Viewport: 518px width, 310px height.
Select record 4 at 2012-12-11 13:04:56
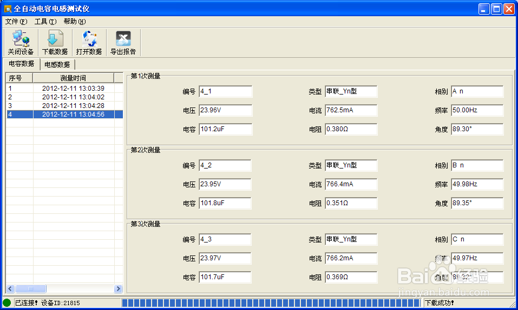pyautogui.click(x=64, y=114)
